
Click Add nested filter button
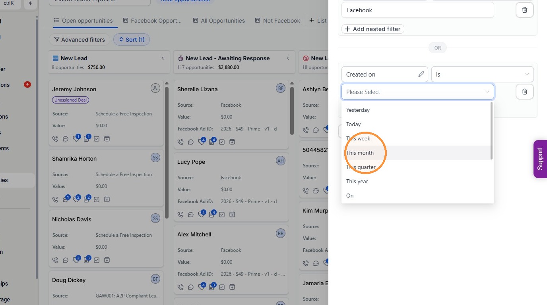373,29
